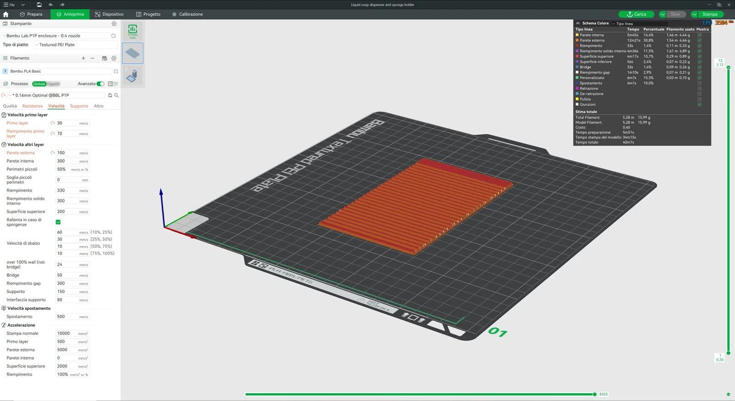The width and height of the screenshot is (735, 401).
Task: Reset Riempimento primo layer speed value
Action: tap(52, 134)
